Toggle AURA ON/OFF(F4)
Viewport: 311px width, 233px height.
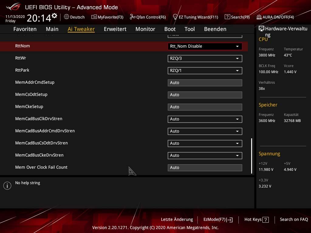coord(278,17)
